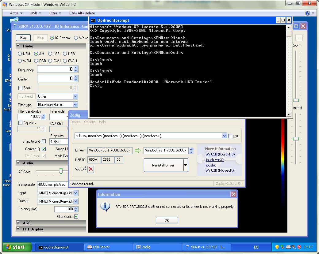Click the Opdrachtprompt title bar icon
319x254 pixels.
pyautogui.click(x=93, y=20)
